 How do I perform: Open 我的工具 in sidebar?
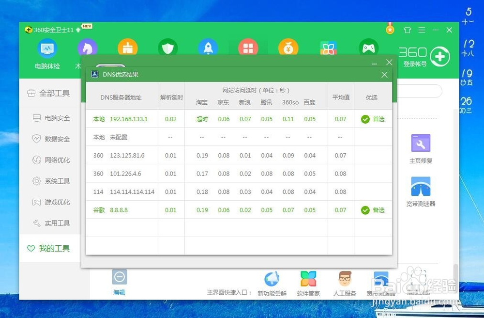pos(49,248)
